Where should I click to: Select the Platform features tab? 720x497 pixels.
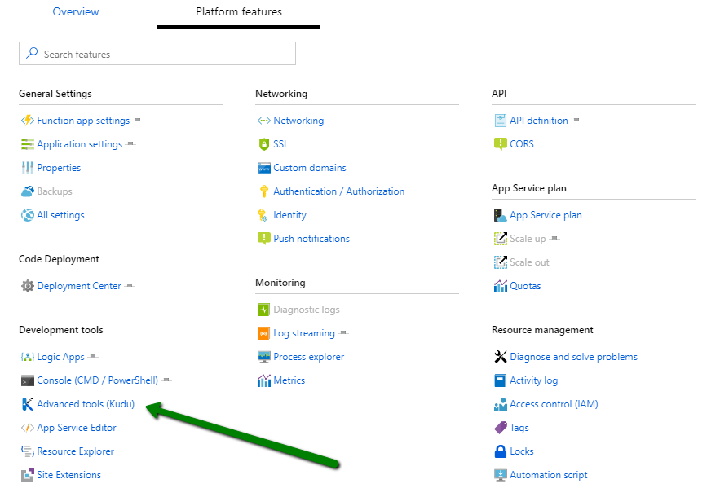239,12
